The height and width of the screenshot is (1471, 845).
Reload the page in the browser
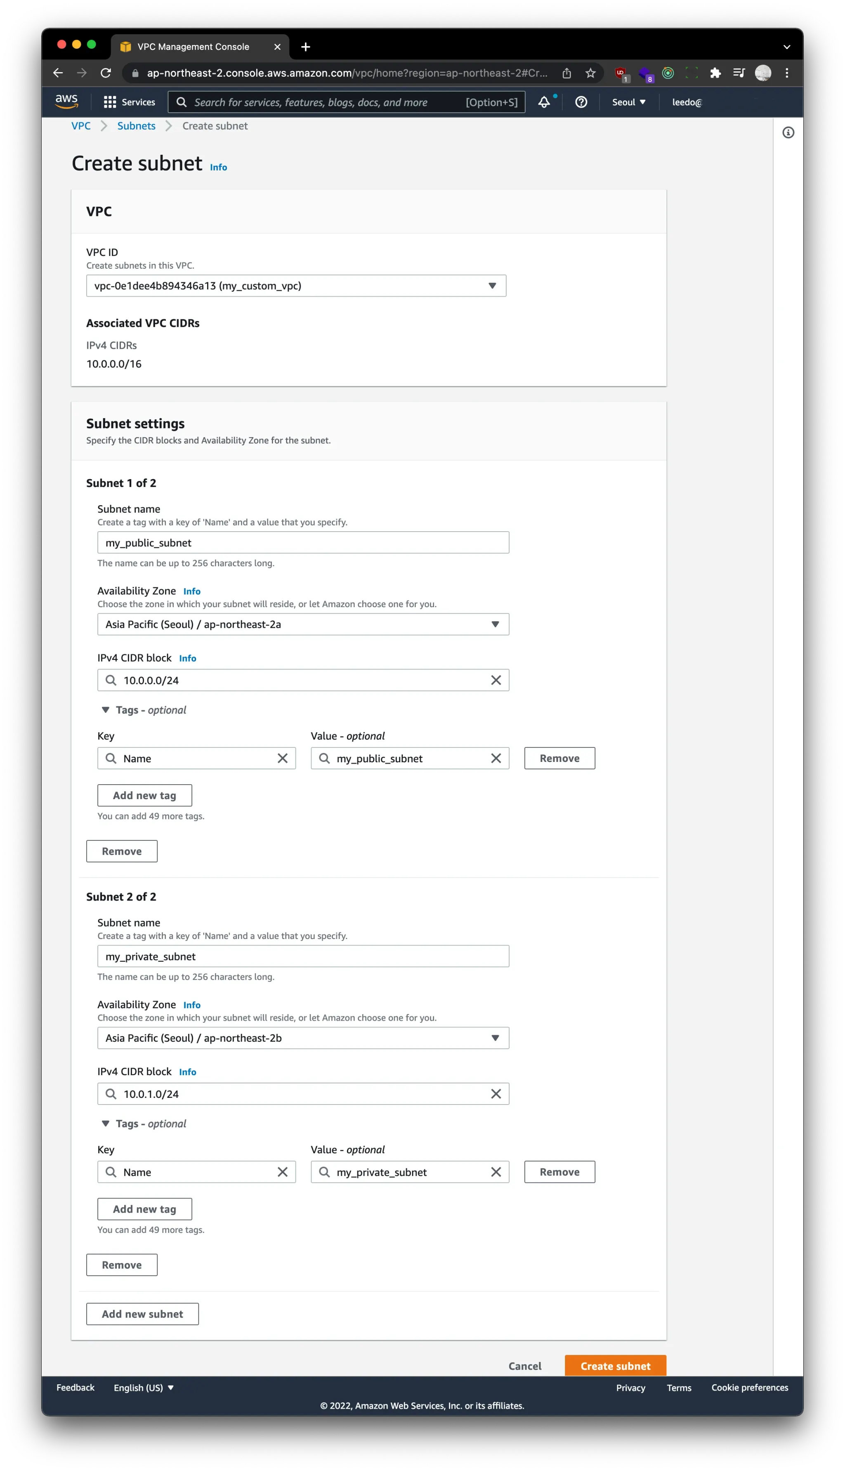click(x=106, y=73)
